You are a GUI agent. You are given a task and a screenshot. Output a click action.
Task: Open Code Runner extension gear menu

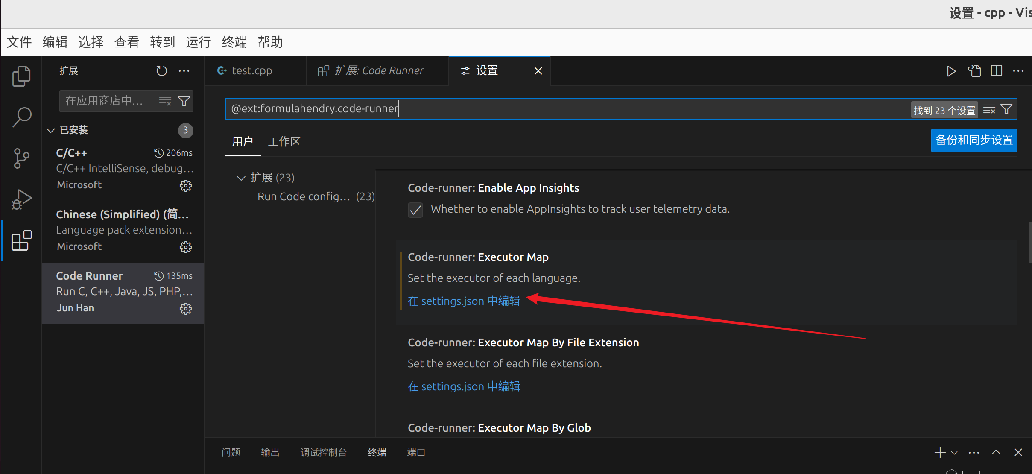pyautogui.click(x=185, y=309)
